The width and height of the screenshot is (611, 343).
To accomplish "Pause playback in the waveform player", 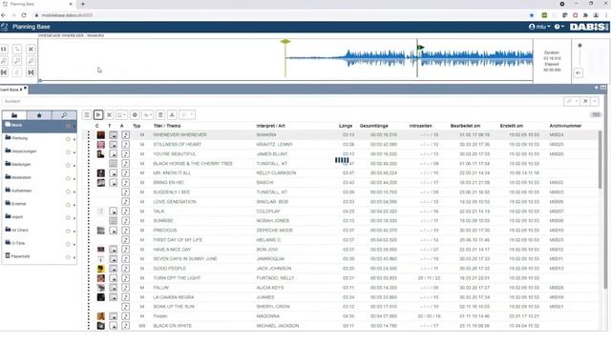I will pos(4,50).
